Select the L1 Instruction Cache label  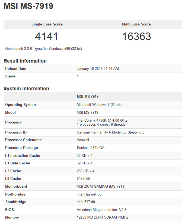pos(23,155)
